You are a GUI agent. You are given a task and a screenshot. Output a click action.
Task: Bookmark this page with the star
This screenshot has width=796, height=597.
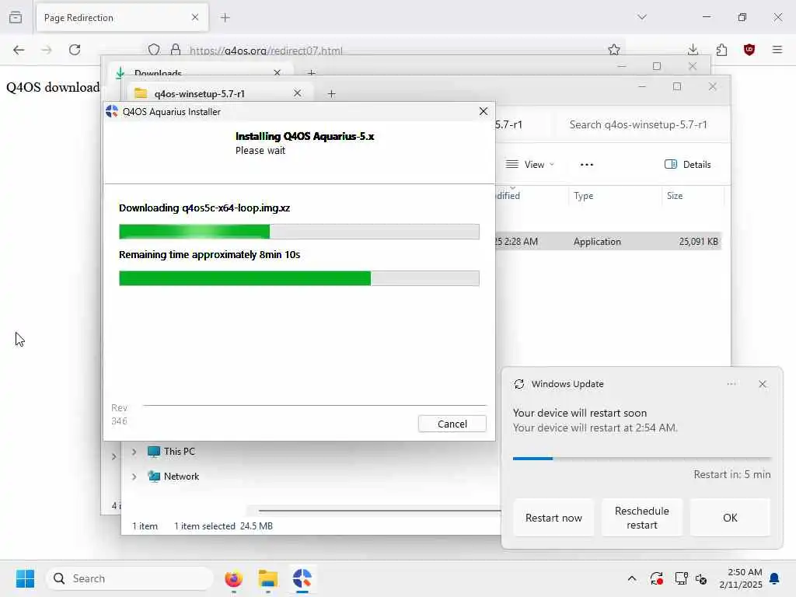[x=614, y=50]
